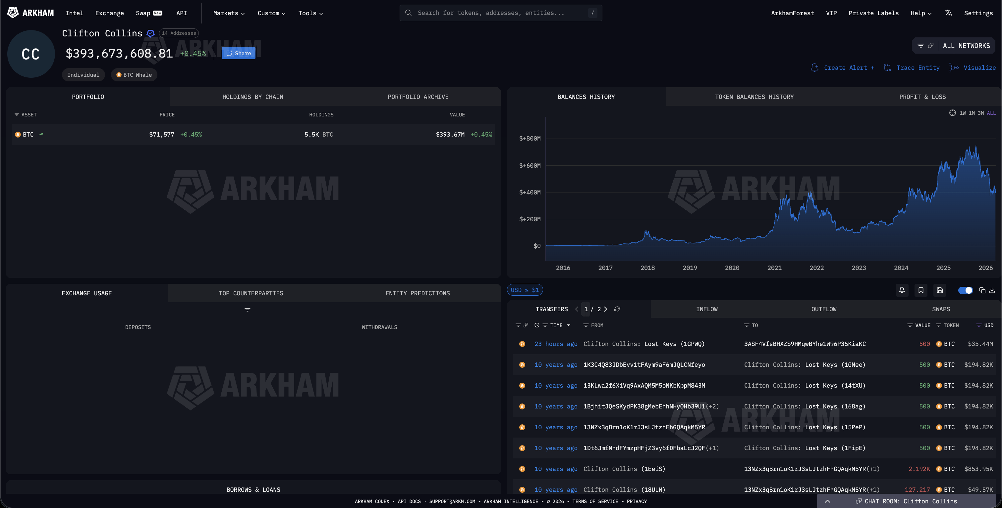Click the token and address search field
Image resolution: width=1002 pixels, height=508 pixels.
[x=501, y=13]
